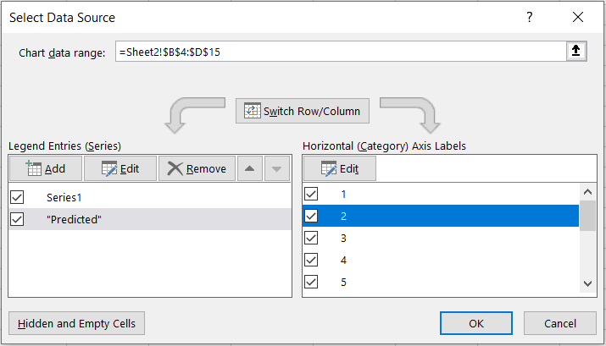Uncheck the "Predicted" series checkbox
Screen dimensions: 606x346
[x=18, y=219]
